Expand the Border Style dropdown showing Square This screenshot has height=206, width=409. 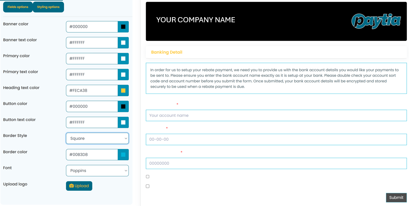(x=97, y=138)
